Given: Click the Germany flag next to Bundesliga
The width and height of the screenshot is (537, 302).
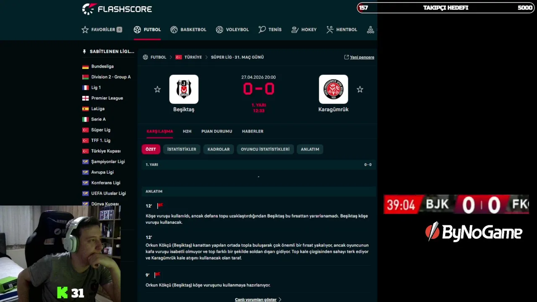Looking at the screenshot, I should pyautogui.click(x=85, y=67).
